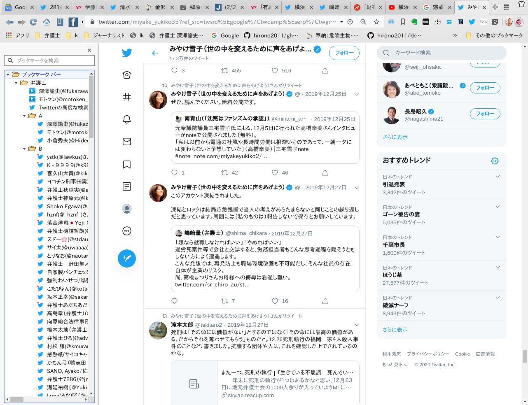The image size is (528, 405).
Task: Open the More circle icon in the sidebar
Action: pyautogui.click(x=127, y=231)
